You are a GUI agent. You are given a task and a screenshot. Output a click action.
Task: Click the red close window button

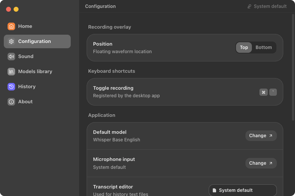coord(8,9)
